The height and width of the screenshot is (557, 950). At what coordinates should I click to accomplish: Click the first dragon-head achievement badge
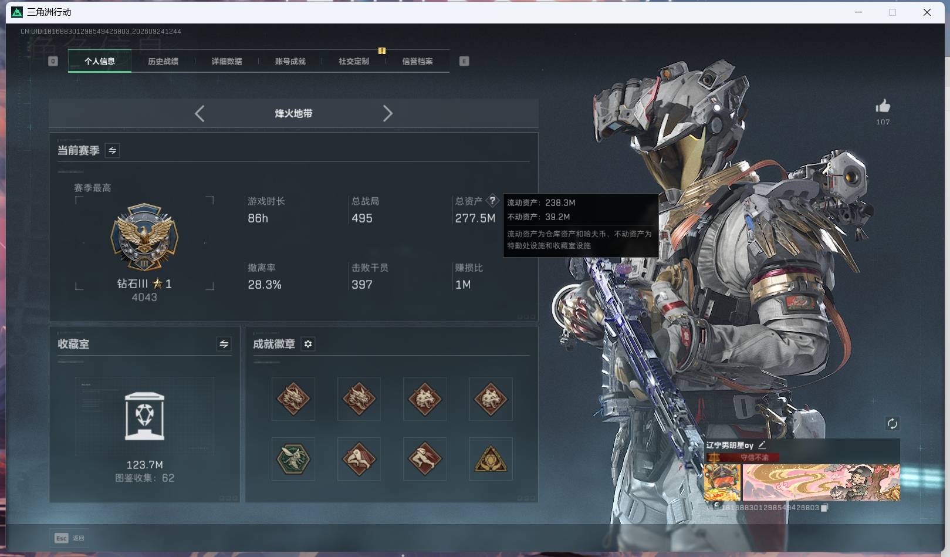coord(293,399)
